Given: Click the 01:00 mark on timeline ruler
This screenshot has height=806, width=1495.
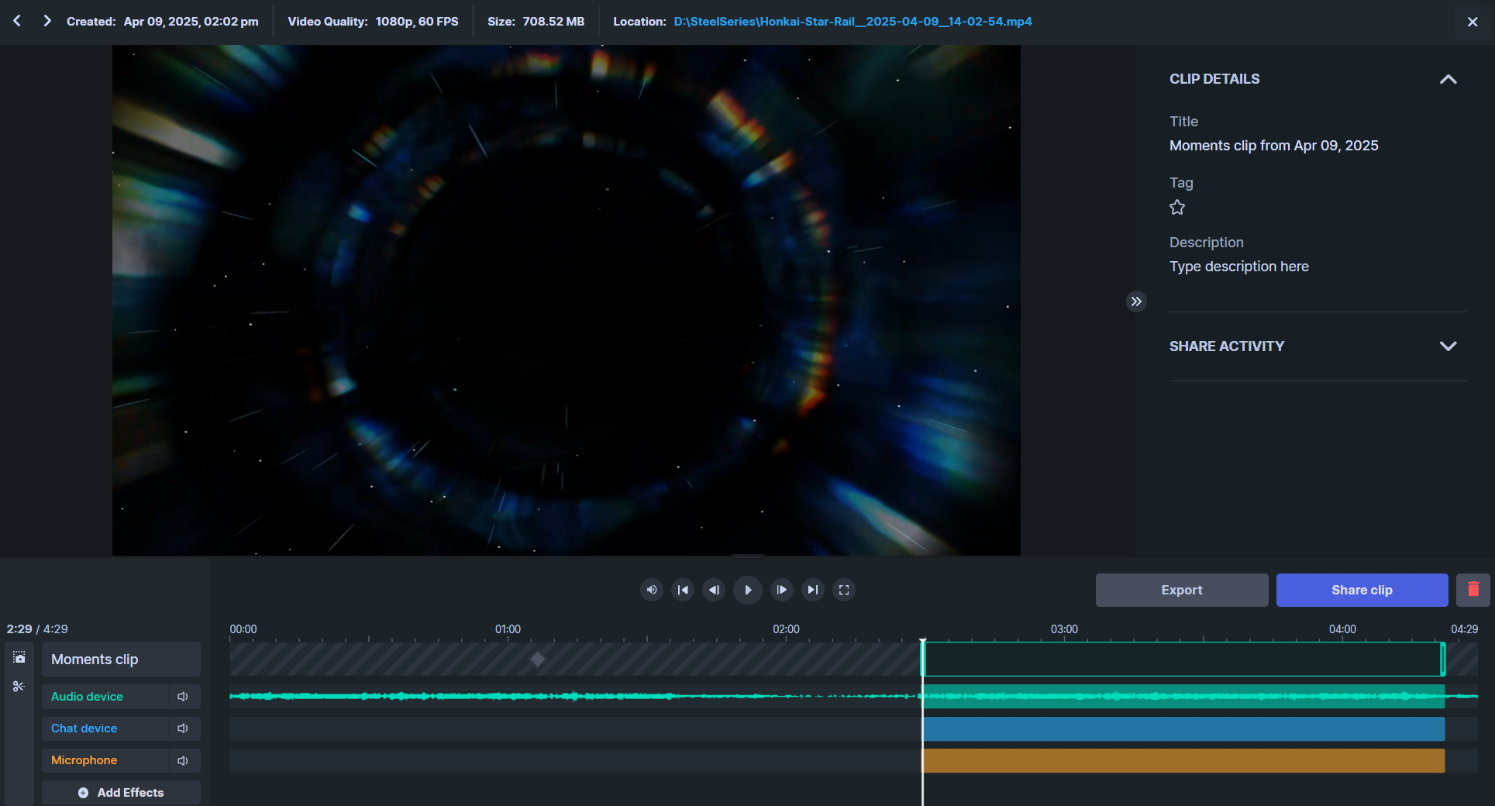Looking at the screenshot, I should click(508, 629).
